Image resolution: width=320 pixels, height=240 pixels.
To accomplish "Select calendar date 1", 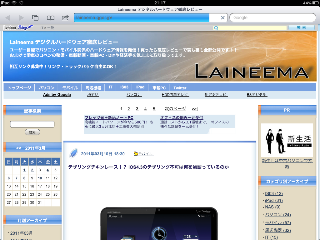I will (24, 170).
